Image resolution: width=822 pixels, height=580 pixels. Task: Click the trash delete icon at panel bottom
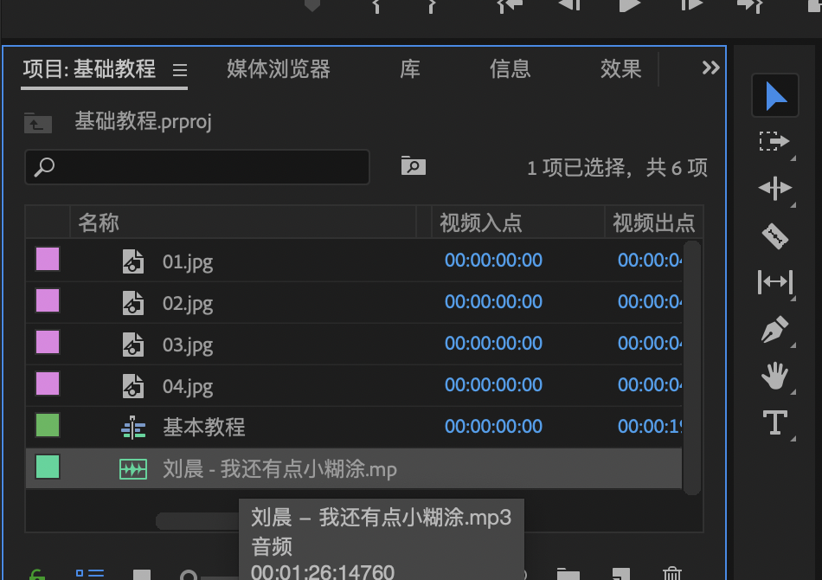pyautogui.click(x=672, y=574)
